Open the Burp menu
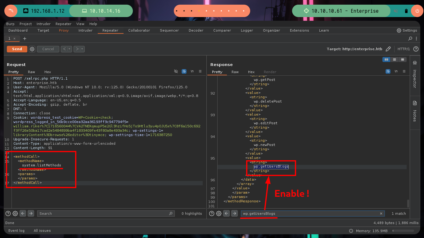Viewport: 424px width, 238px height. tap(10, 24)
